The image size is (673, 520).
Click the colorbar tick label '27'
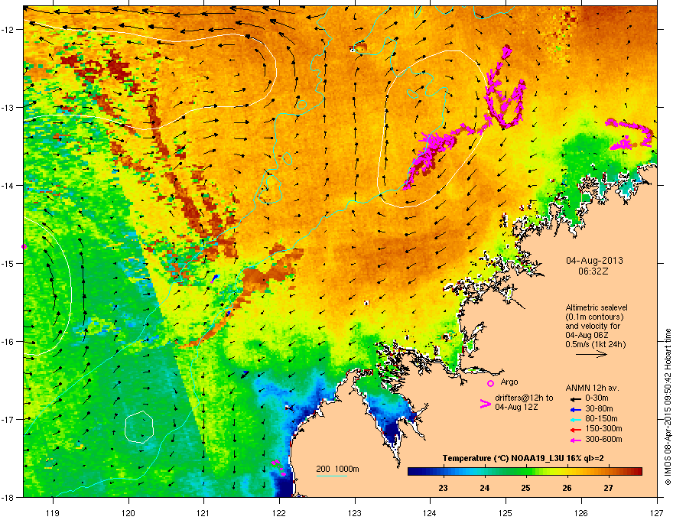[608, 488]
